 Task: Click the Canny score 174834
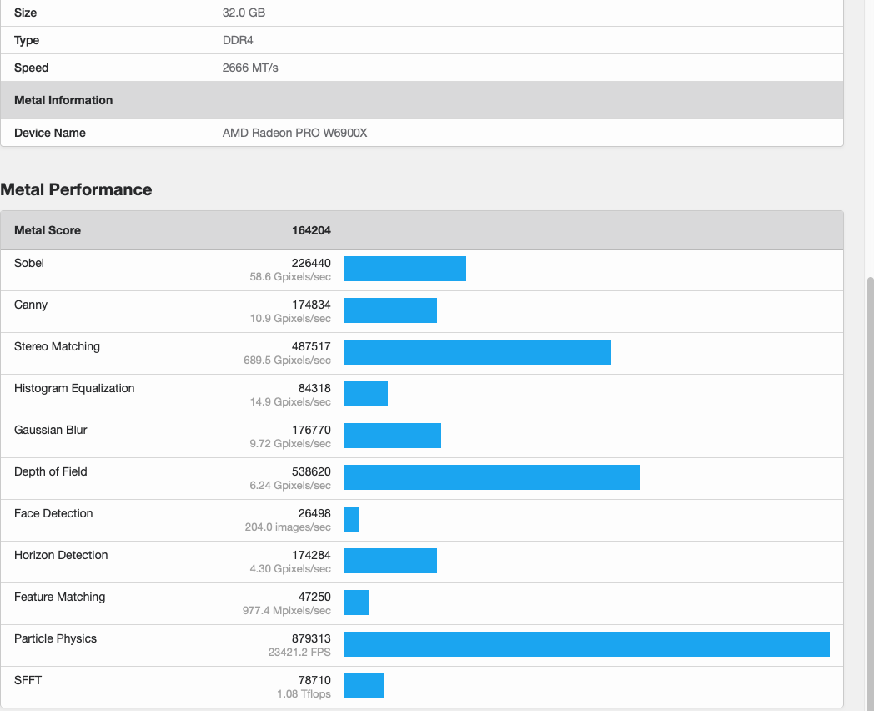[311, 305]
